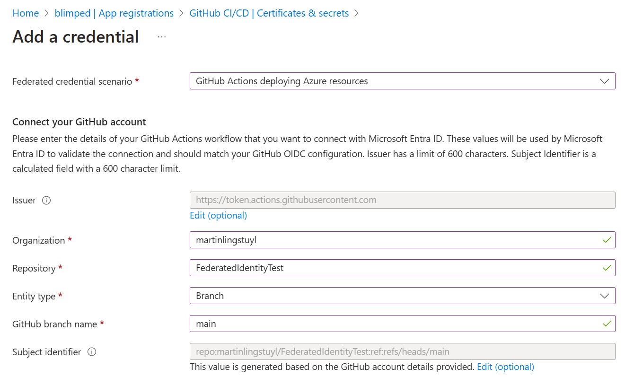The height and width of the screenshot is (377, 634).
Task: Click the disabled Issuer URL field
Action: [402, 200]
